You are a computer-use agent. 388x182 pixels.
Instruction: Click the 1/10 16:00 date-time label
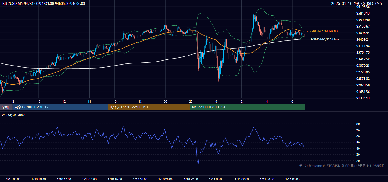(115, 179)
